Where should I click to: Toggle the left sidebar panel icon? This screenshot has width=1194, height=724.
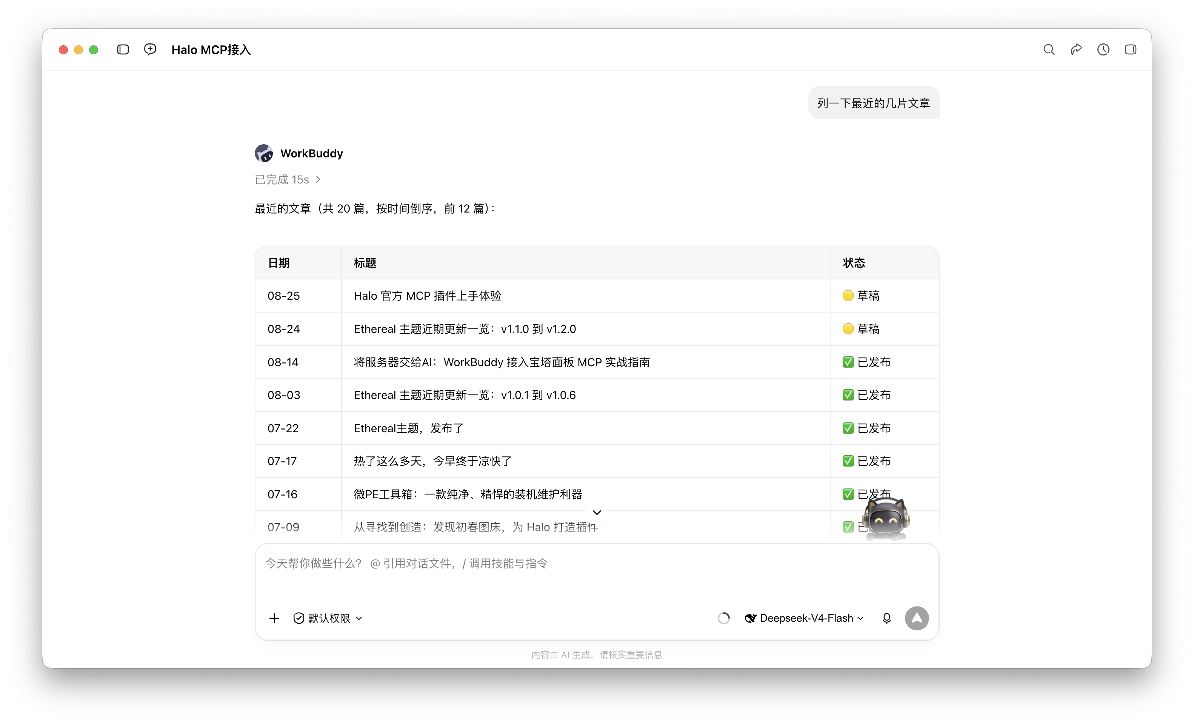[x=123, y=49]
